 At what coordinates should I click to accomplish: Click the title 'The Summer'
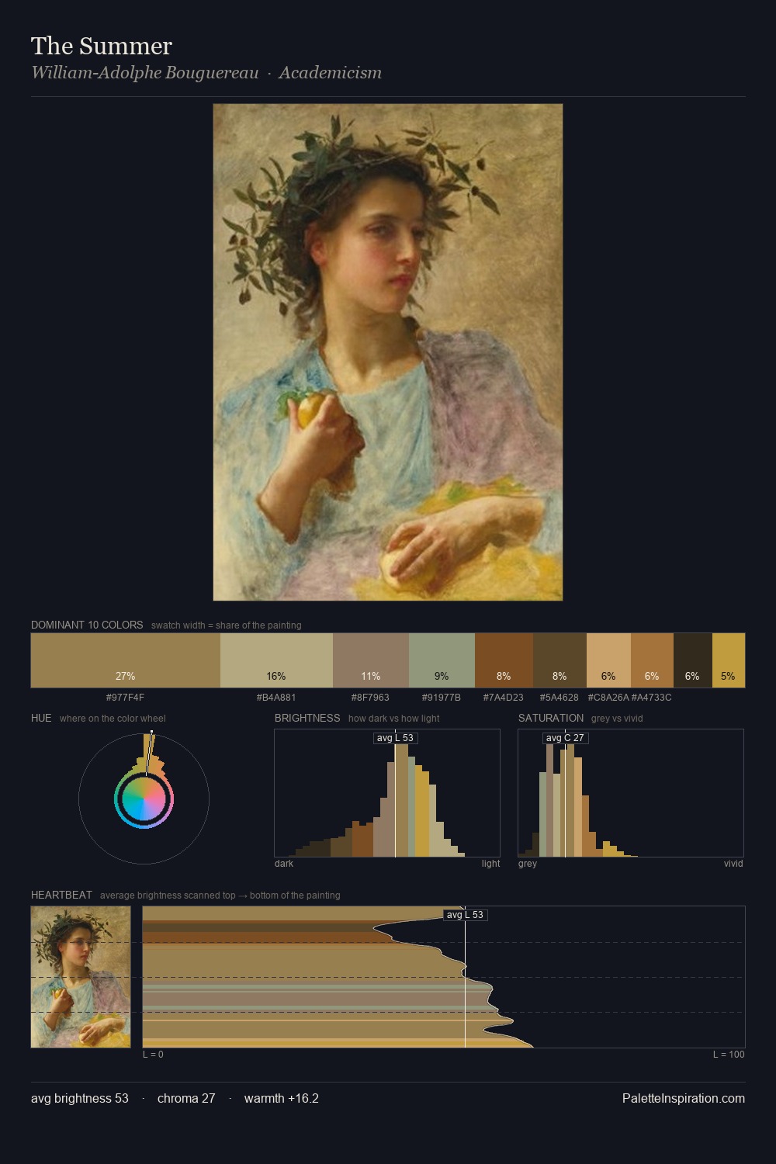point(102,46)
